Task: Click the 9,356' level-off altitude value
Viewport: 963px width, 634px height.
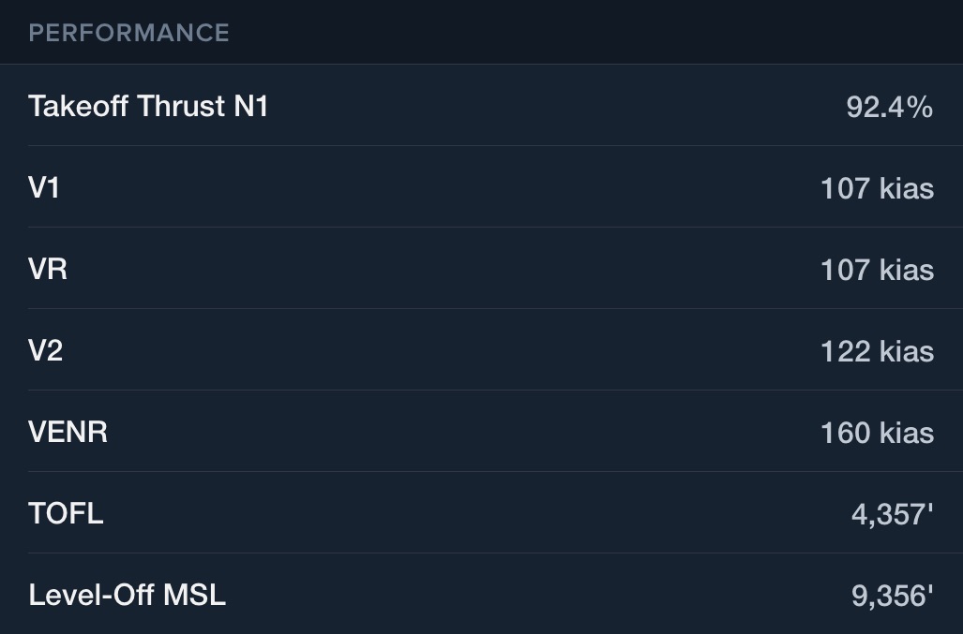Action: coord(893,596)
